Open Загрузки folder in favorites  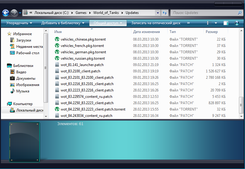[x=24, y=40]
